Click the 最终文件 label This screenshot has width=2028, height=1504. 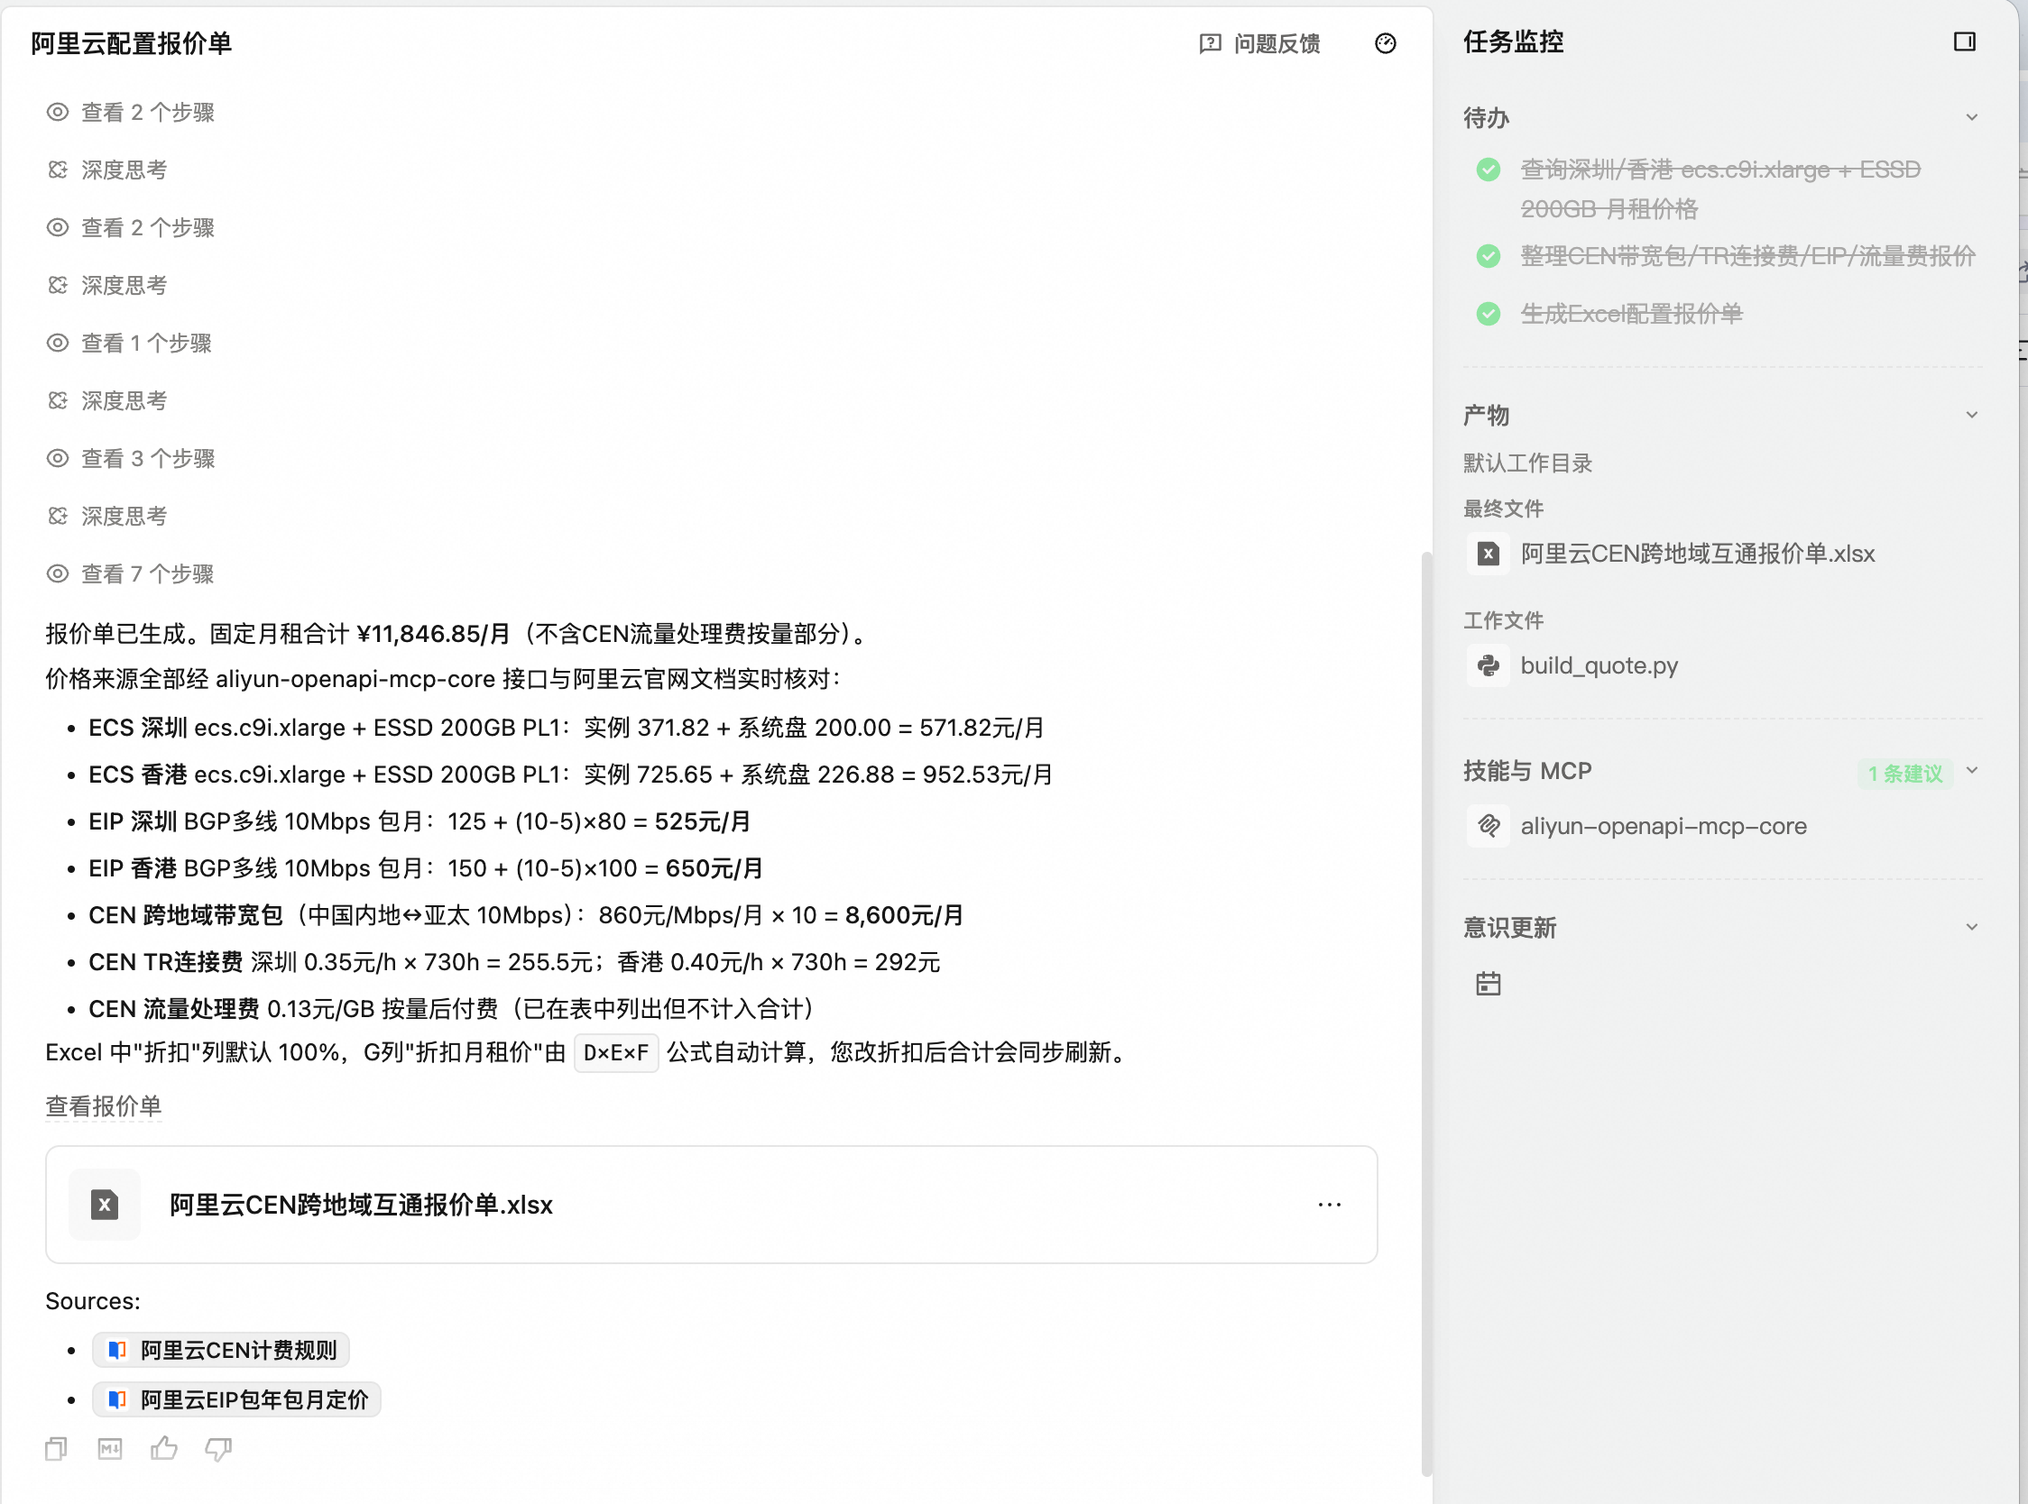pyautogui.click(x=1504, y=509)
